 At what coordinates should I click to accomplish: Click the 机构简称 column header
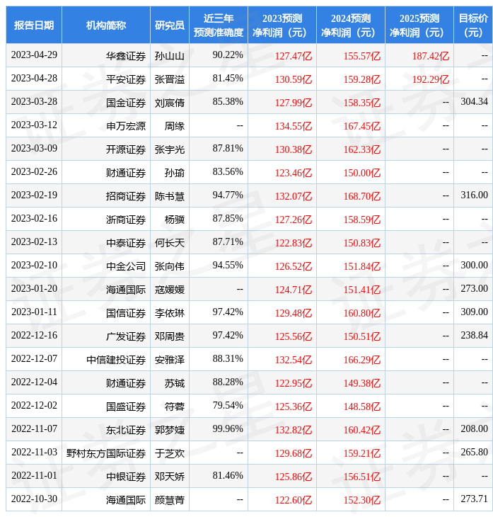tap(106, 25)
